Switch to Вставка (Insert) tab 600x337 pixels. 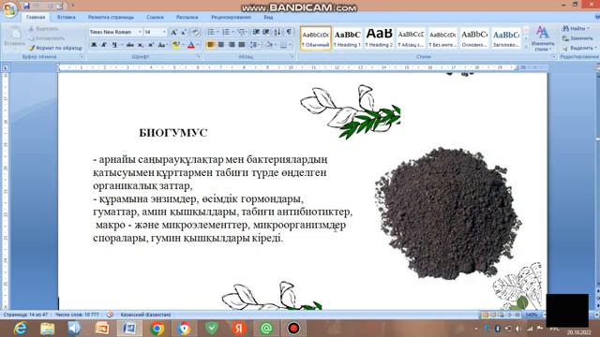pos(67,17)
